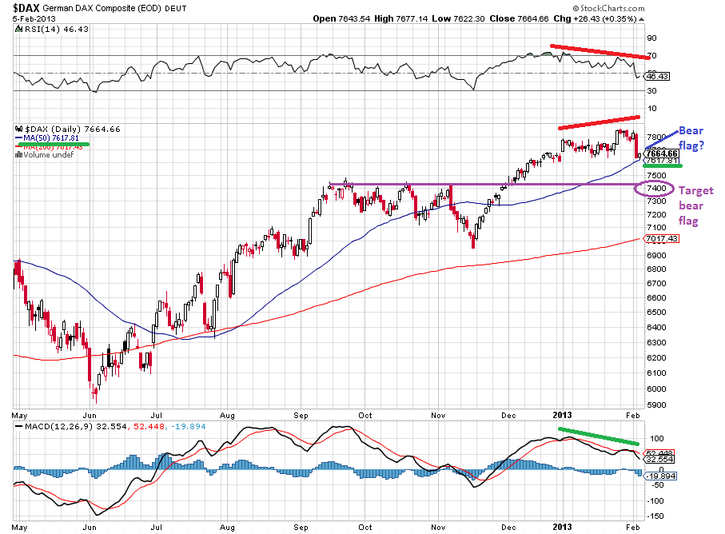Click the 6600 price axis label
Viewport: 725px width, 534px height.
tap(656, 297)
